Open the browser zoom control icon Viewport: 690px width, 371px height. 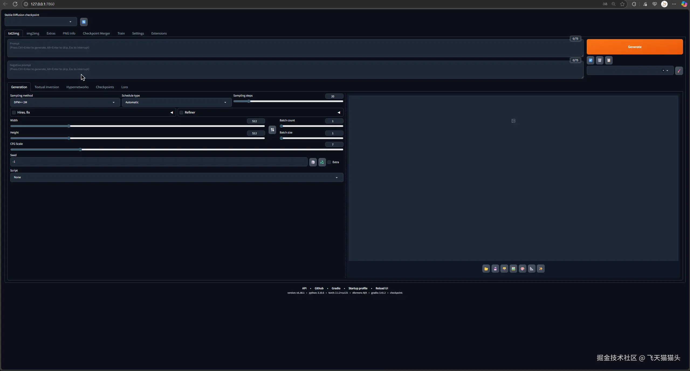pyautogui.click(x=614, y=4)
